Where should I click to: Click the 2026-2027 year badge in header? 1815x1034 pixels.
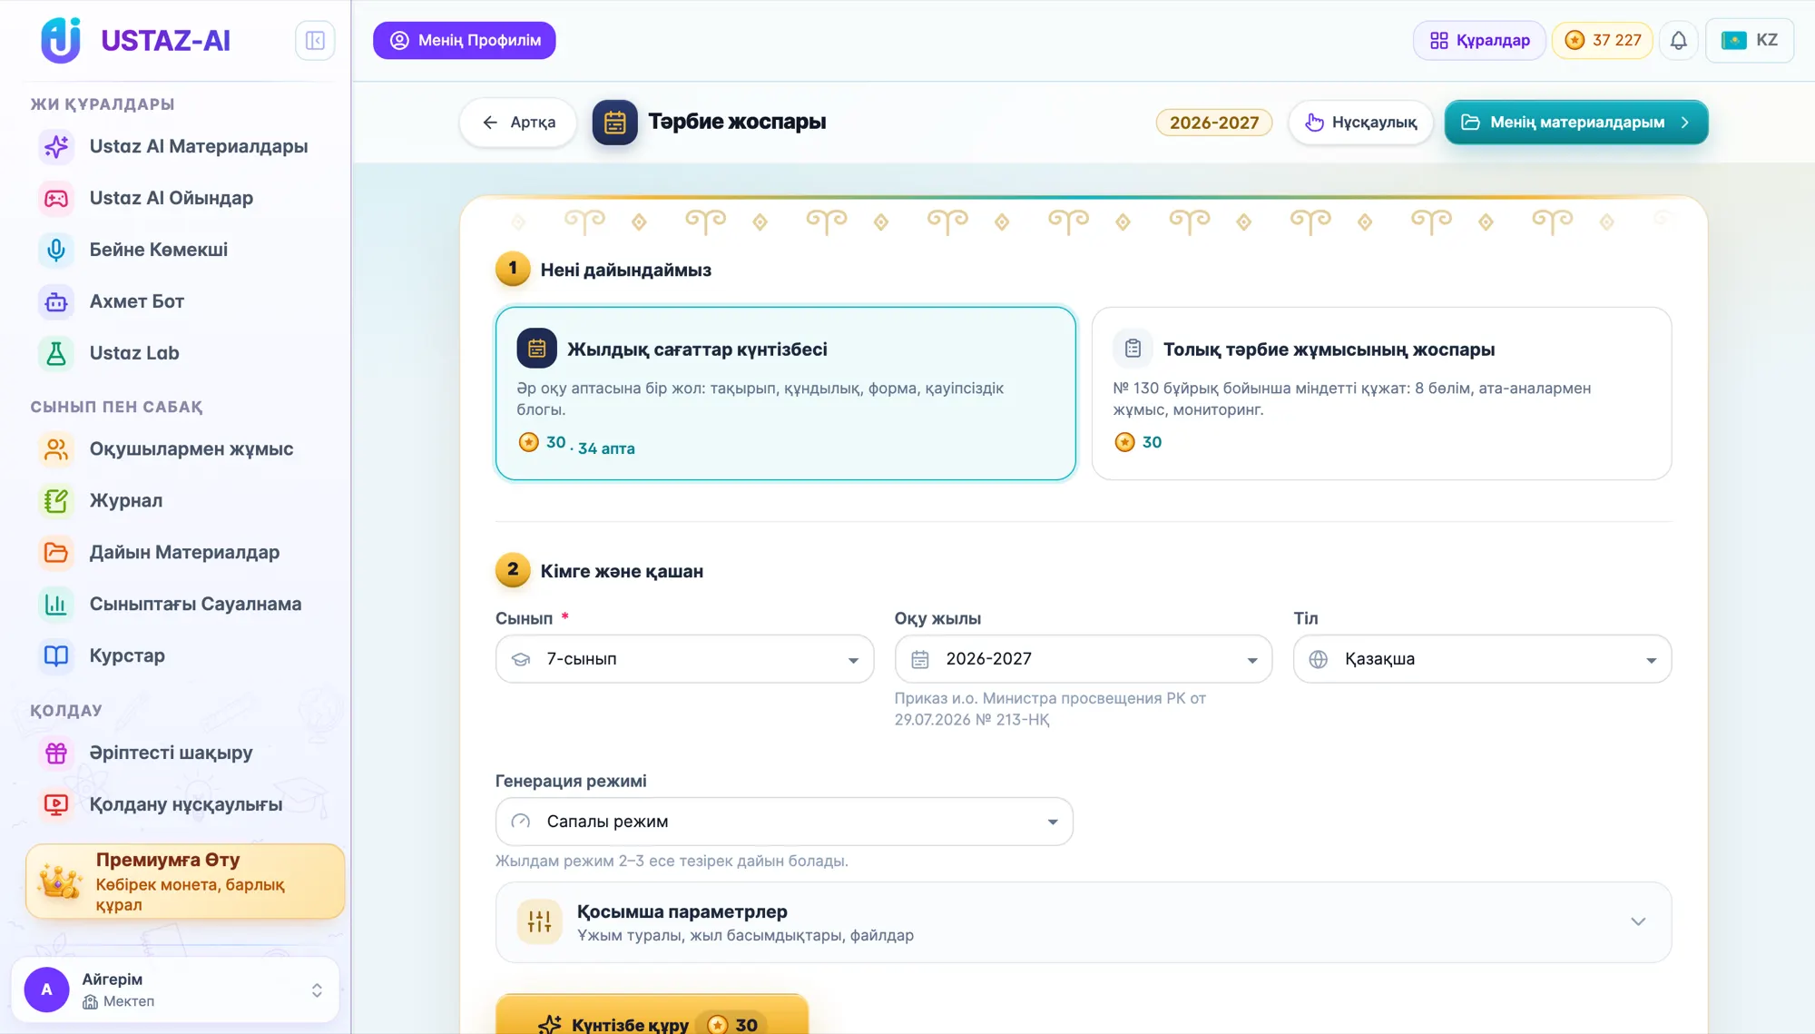click(1214, 123)
